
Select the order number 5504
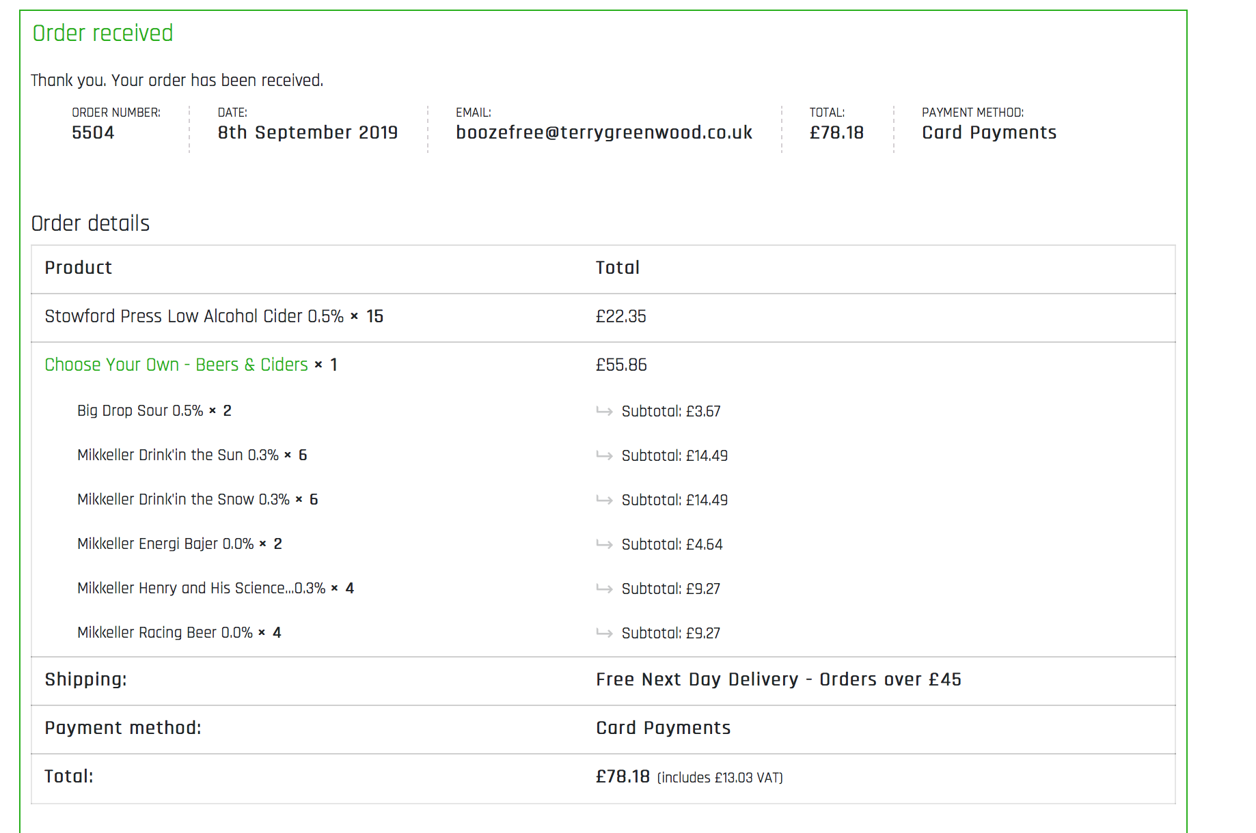(x=93, y=132)
